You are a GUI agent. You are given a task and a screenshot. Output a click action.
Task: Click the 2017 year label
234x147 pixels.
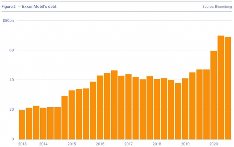tap(128, 144)
